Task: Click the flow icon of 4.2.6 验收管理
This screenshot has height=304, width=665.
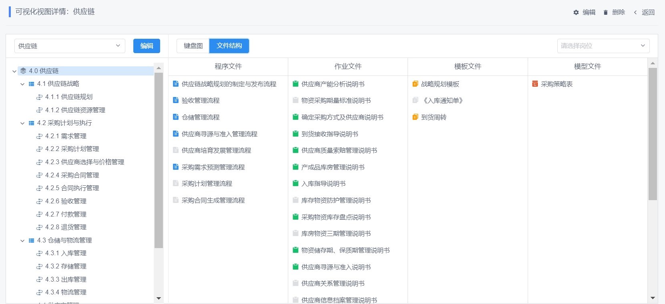Action: 39,201
